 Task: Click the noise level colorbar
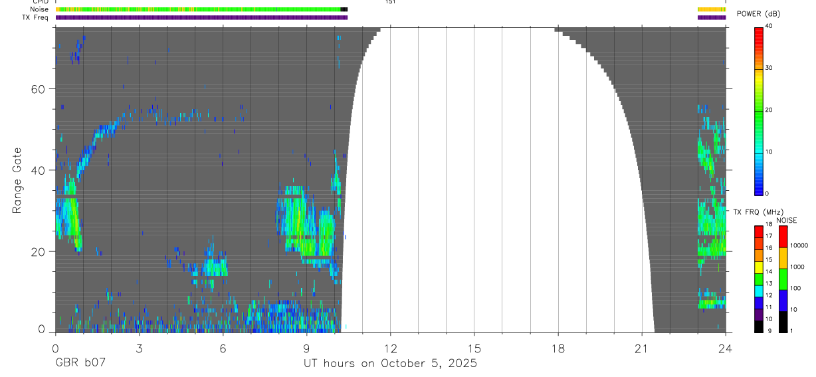[783, 279]
